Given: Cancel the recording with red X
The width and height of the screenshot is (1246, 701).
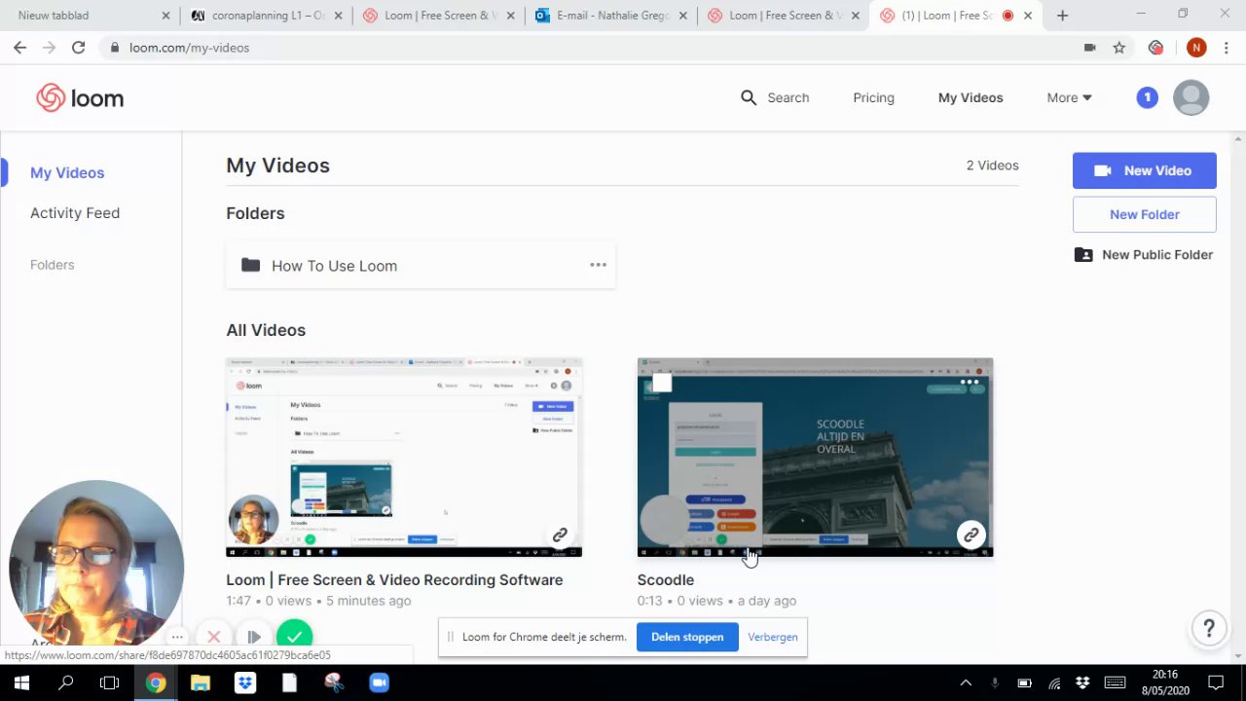Looking at the screenshot, I should point(213,637).
